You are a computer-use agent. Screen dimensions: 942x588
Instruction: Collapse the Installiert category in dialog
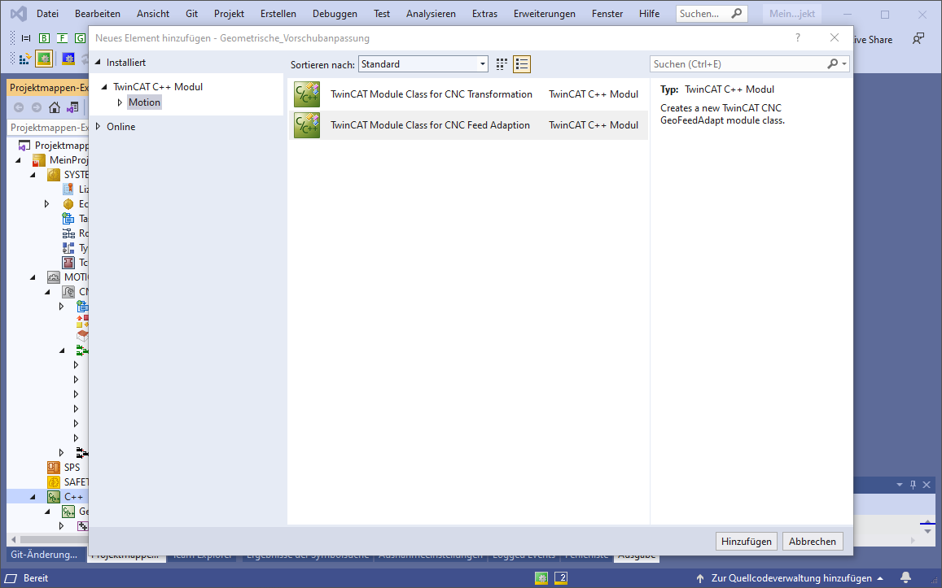click(98, 62)
